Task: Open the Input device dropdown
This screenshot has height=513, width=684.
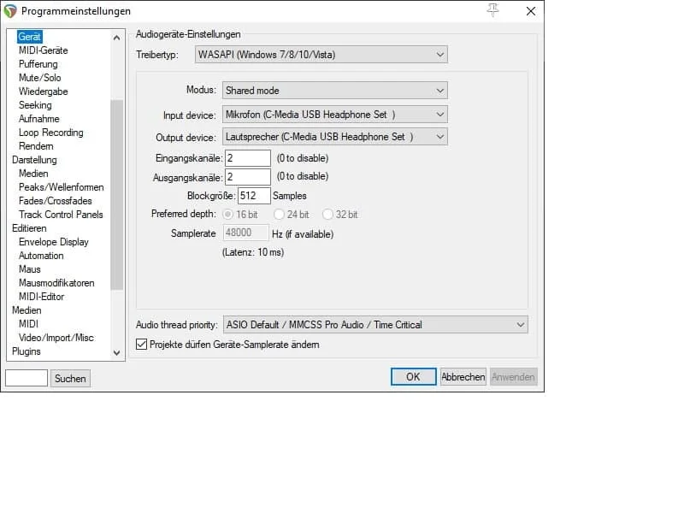Action: point(335,115)
